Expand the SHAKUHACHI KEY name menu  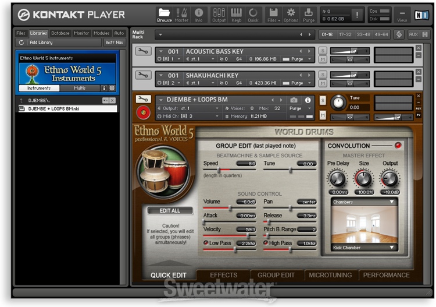coord(160,75)
